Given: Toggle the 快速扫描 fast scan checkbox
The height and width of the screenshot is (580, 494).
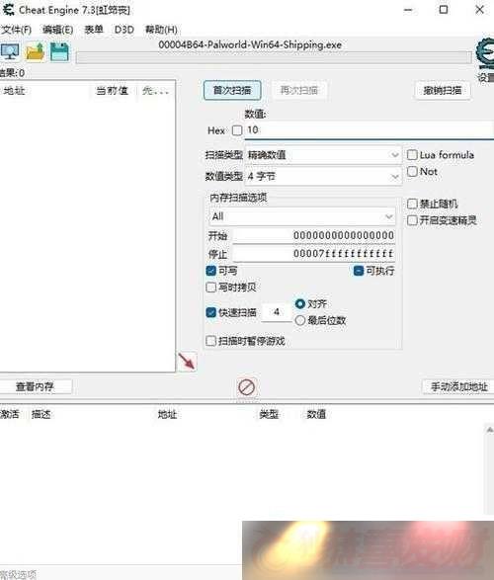Looking at the screenshot, I should [210, 312].
